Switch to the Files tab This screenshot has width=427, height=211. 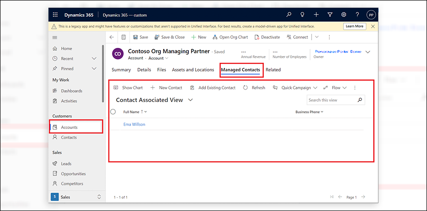point(161,70)
